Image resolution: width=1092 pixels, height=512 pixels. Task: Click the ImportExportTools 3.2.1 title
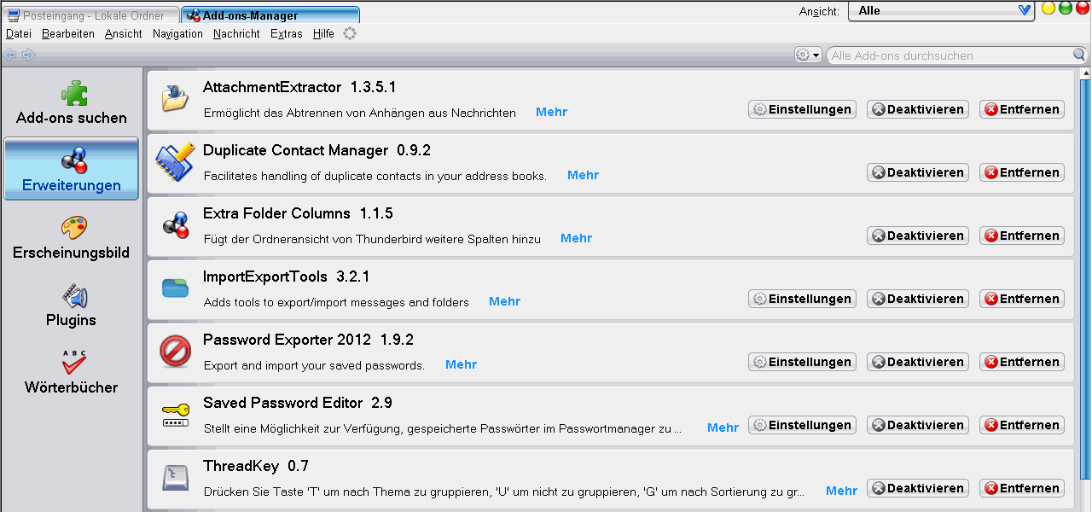286,276
